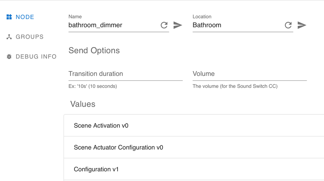Expand the Scene Activation v0 section
This screenshot has width=324, height=181.
[x=101, y=125]
